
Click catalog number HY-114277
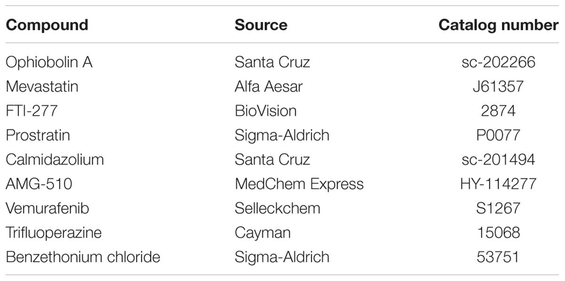[498, 184]
